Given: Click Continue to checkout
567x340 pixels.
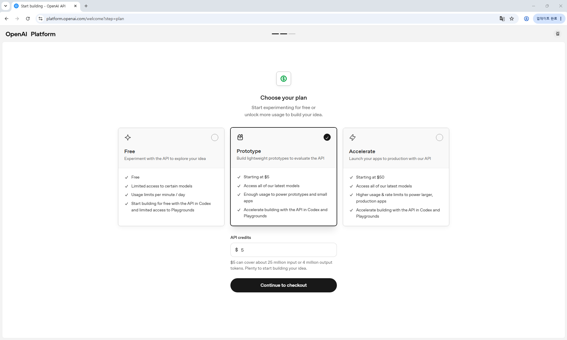Looking at the screenshot, I should point(284,285).
